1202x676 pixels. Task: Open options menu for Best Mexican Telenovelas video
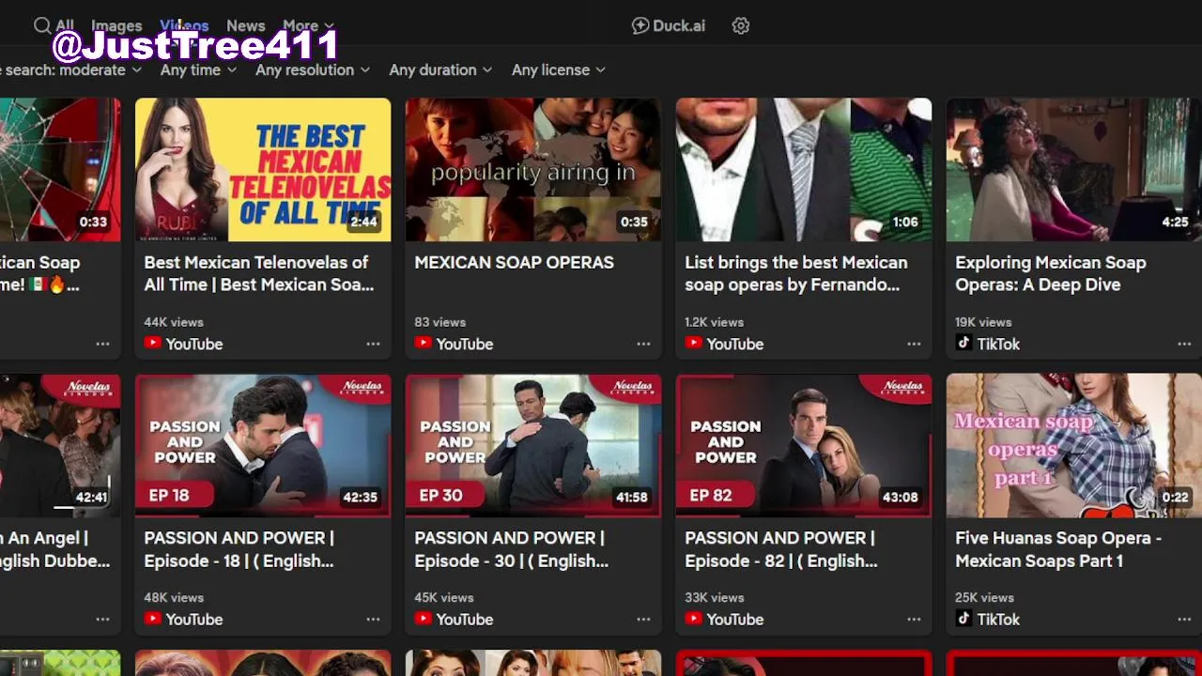tap(373, 344)
